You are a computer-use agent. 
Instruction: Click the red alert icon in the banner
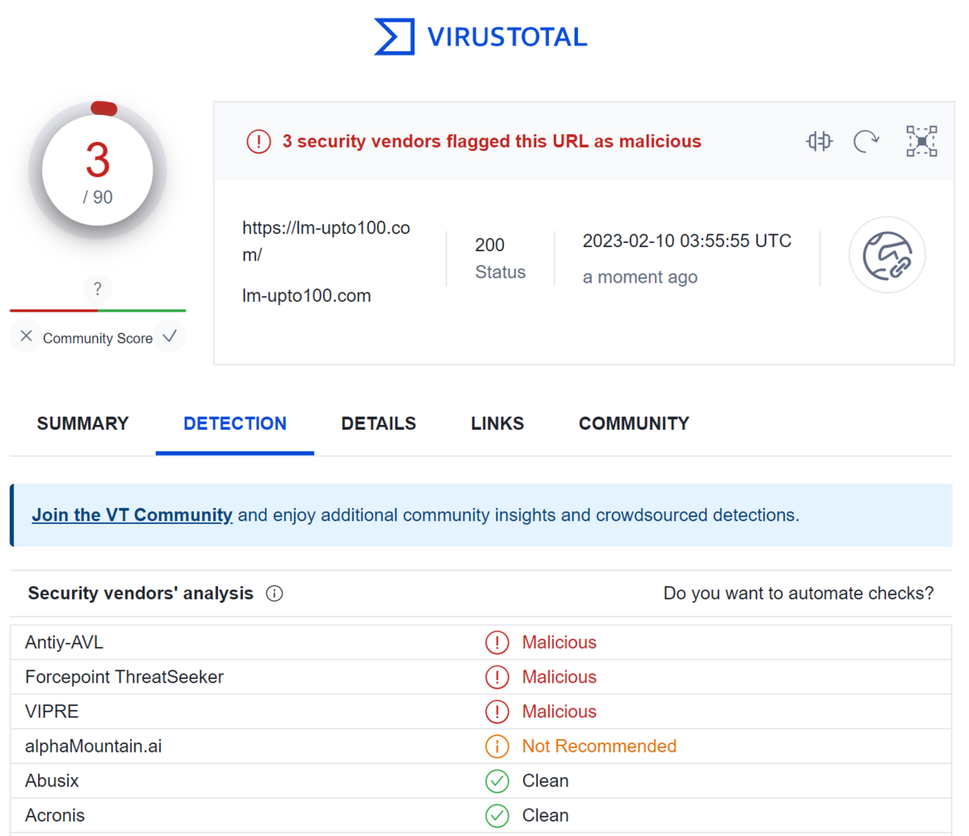tap(258, 141)
